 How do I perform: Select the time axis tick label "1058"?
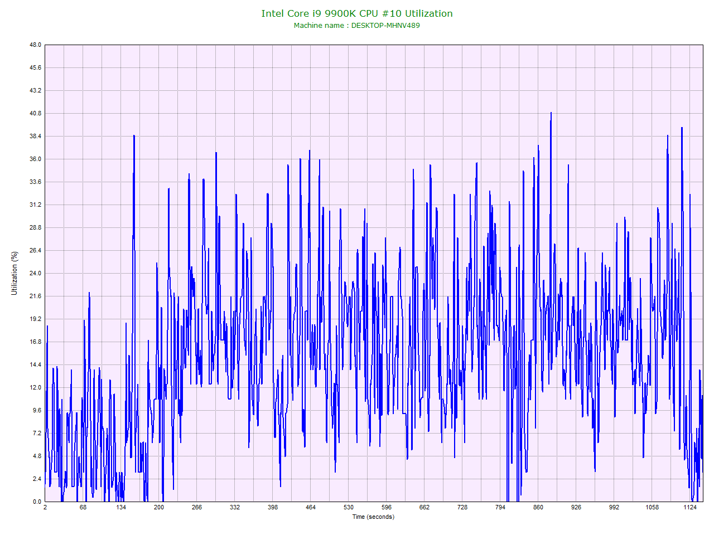[x=652, y=507]
